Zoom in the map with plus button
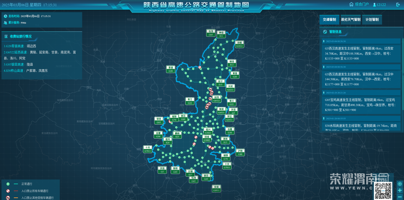This screenshot has height=200, width=404. [400, 190]
